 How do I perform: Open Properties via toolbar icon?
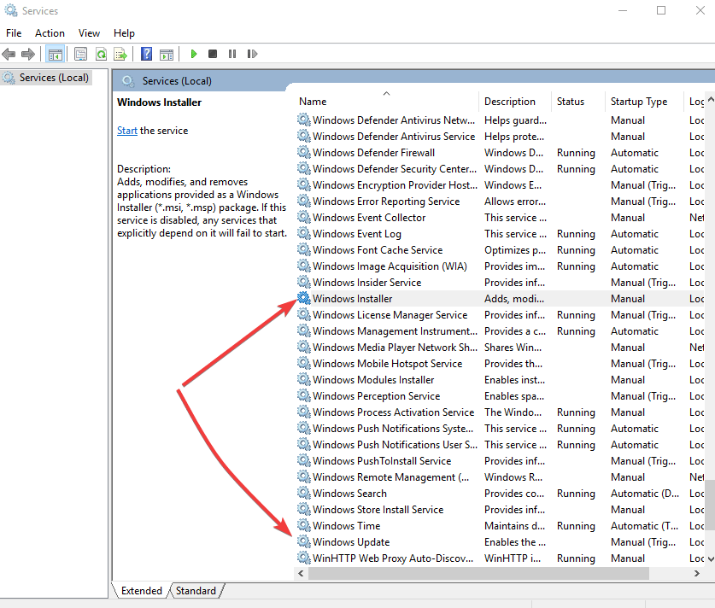pyautogui.click(x=80, y=55)
